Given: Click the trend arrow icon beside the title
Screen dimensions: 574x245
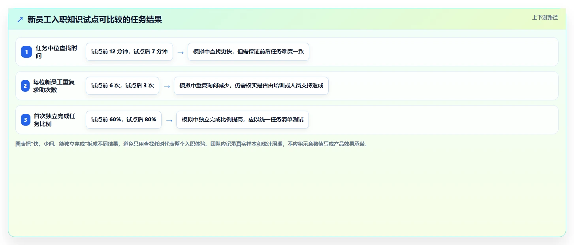Looking at the screenshot, I should 20,19.
